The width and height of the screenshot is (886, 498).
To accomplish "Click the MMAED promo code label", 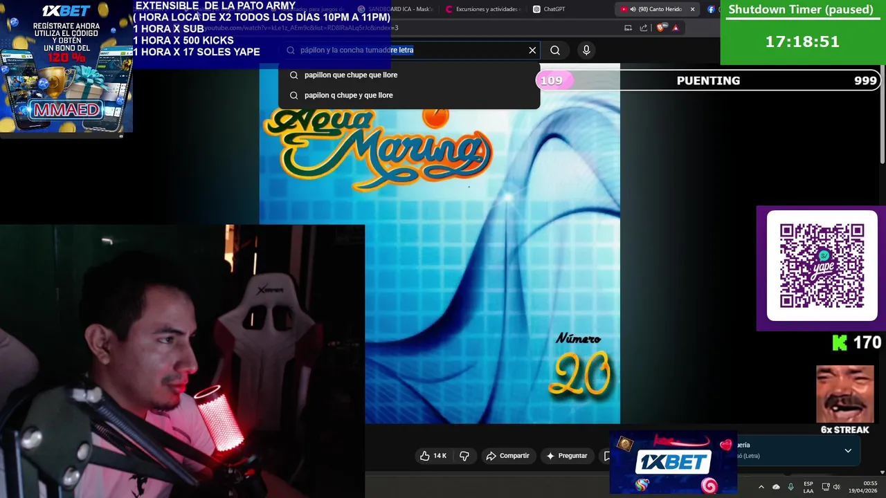I will coord(65,109).
